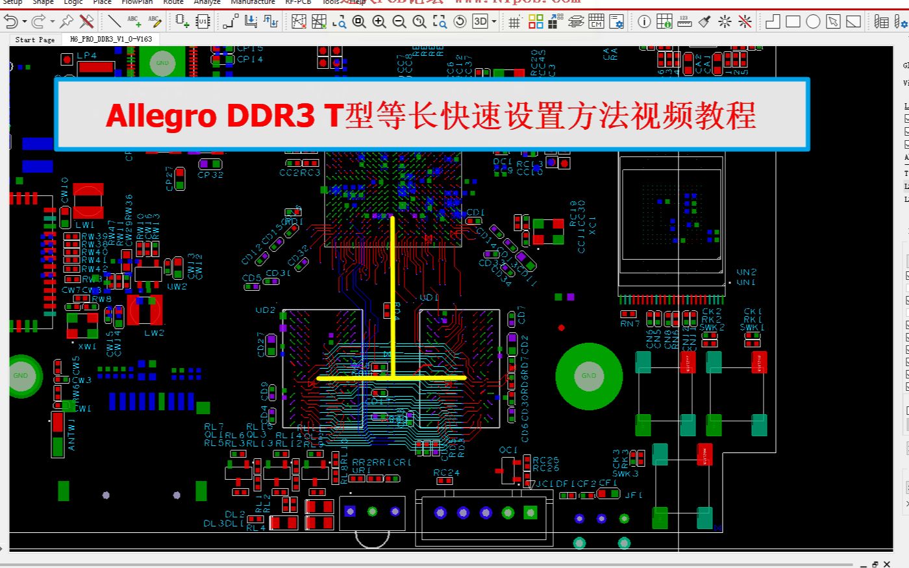The height and width of the screenshot is (568, 909).
Task: Switch to the Start Page tab
Action: (34, 40)
